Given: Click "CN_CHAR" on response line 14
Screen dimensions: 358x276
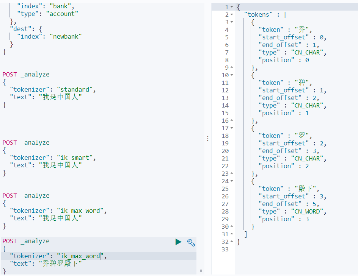Looking at the screenshot, I should 307,106.
